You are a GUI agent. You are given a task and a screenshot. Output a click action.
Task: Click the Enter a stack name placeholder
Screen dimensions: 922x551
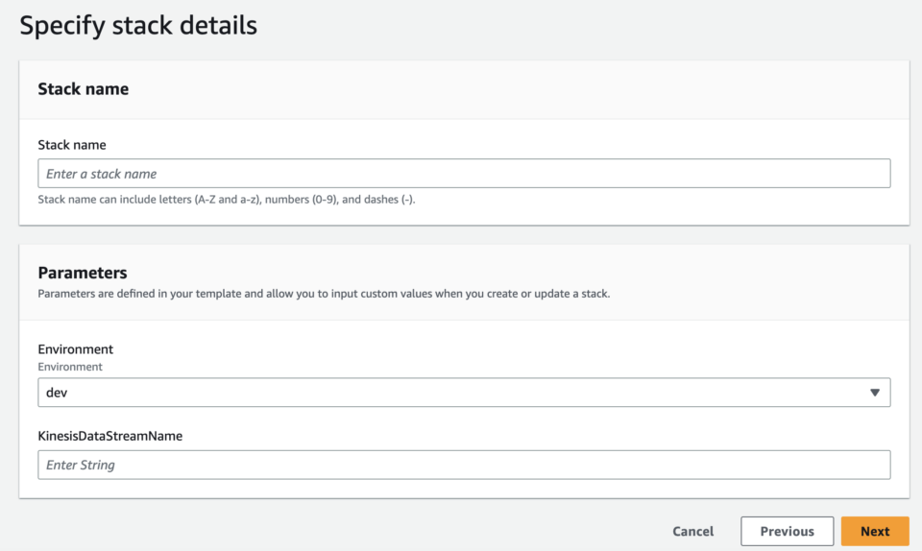101,174
